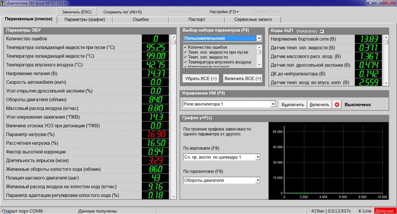Click scroll-down arrow of Параметры ЭБУ list
The height and width of the screenshot is (214, 397).
click(x=174, y=197)
